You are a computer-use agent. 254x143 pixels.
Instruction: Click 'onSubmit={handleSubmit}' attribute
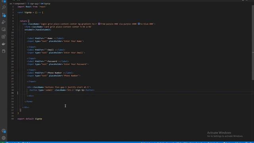(38, 30)
